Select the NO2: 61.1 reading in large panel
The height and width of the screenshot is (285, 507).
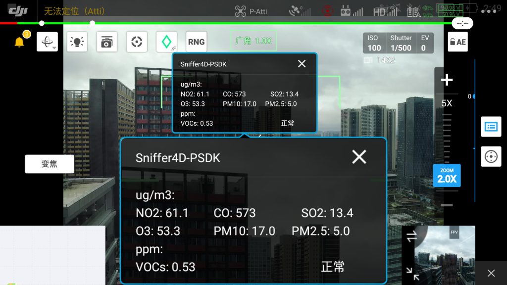click(162, 213)
